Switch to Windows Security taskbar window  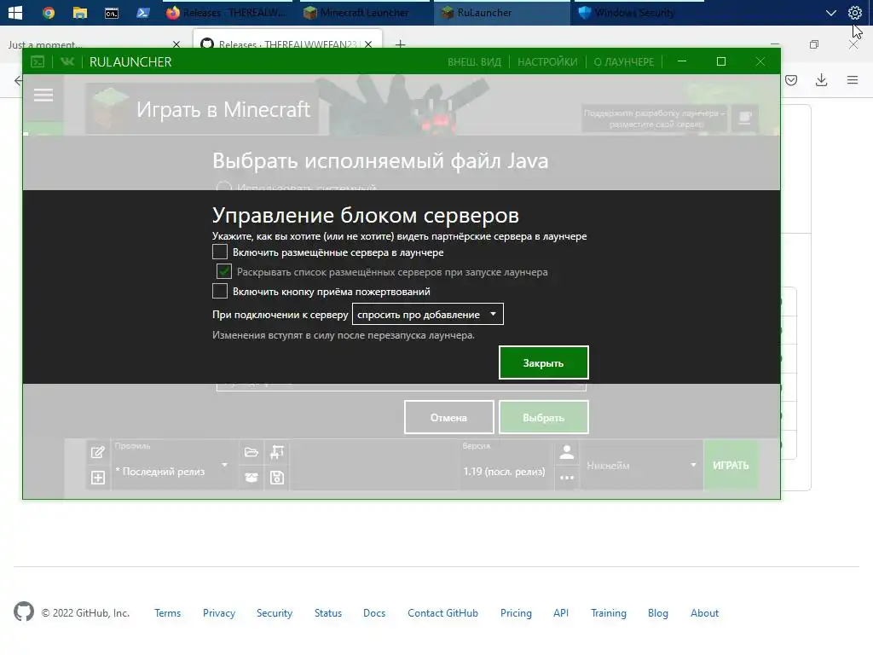637,12
